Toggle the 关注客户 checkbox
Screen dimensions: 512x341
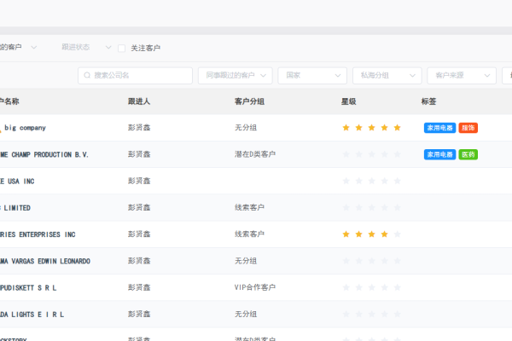[122, 48]
